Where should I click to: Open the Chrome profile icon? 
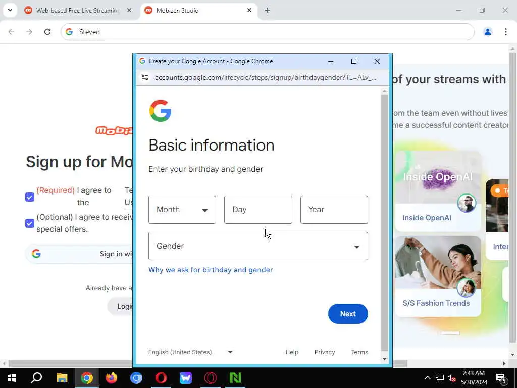click(x=487, y=32)
